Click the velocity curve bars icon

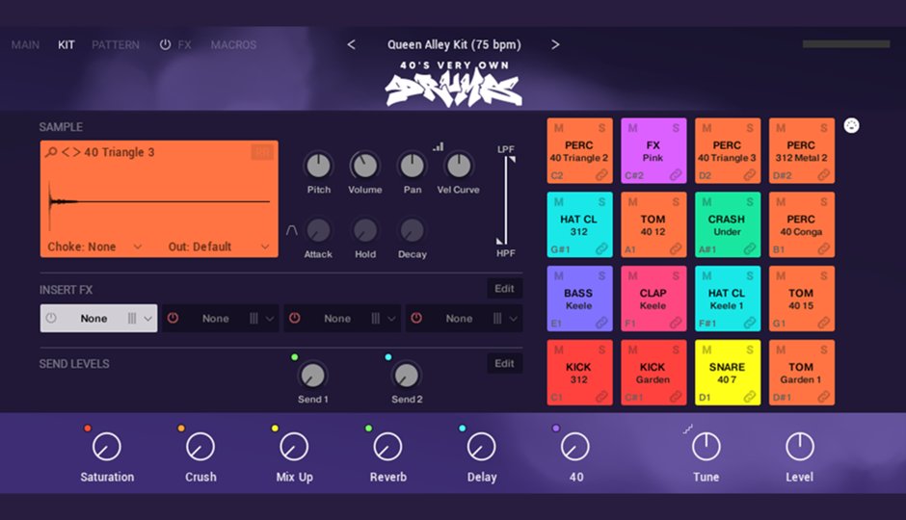click(x=439, y=146)
